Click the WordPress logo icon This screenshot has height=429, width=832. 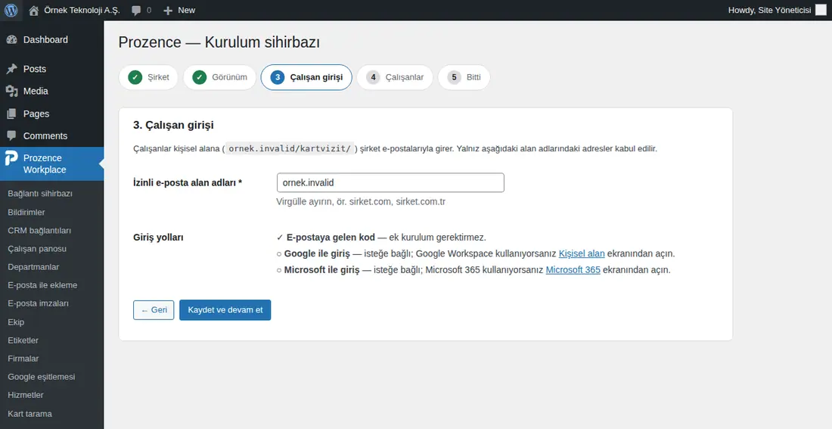click(x=11, y=10)
